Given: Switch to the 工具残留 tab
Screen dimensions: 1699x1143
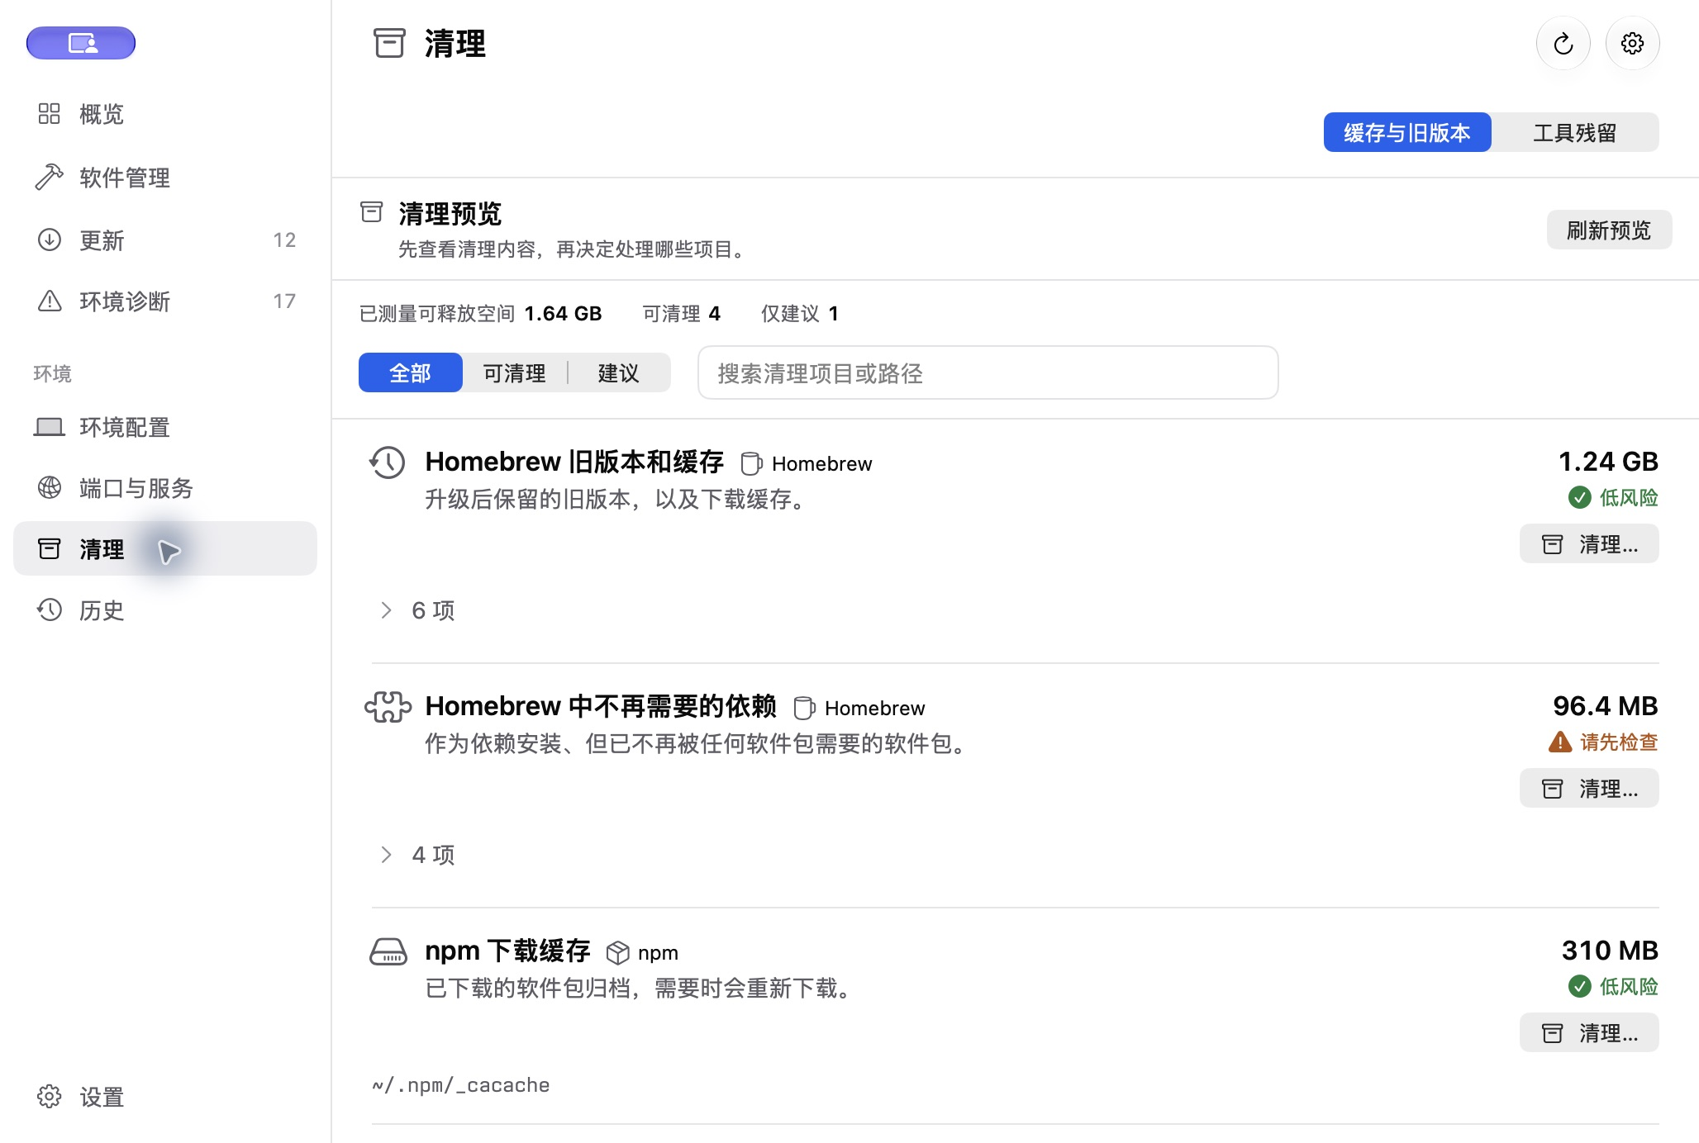Looking at the screenshot, I should [1575, 132].
